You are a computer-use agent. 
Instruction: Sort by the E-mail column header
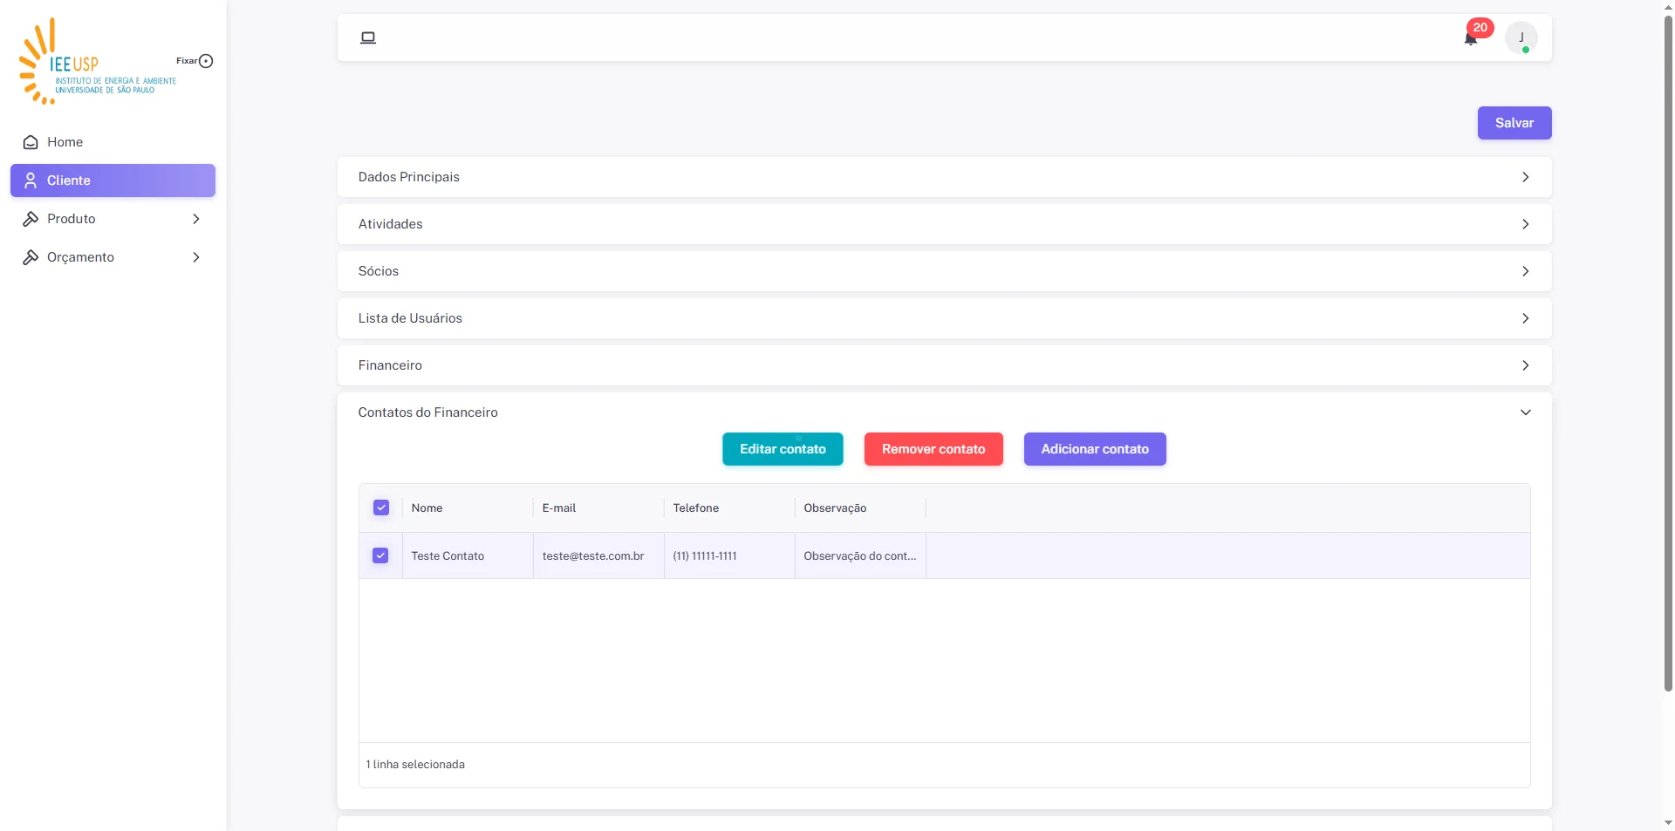point(598,507)
